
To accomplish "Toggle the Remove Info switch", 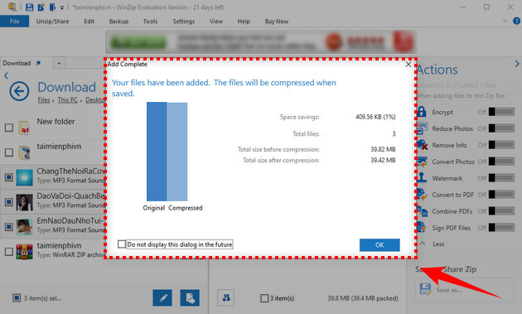I will pyautogui.click(x=501, y=145).
